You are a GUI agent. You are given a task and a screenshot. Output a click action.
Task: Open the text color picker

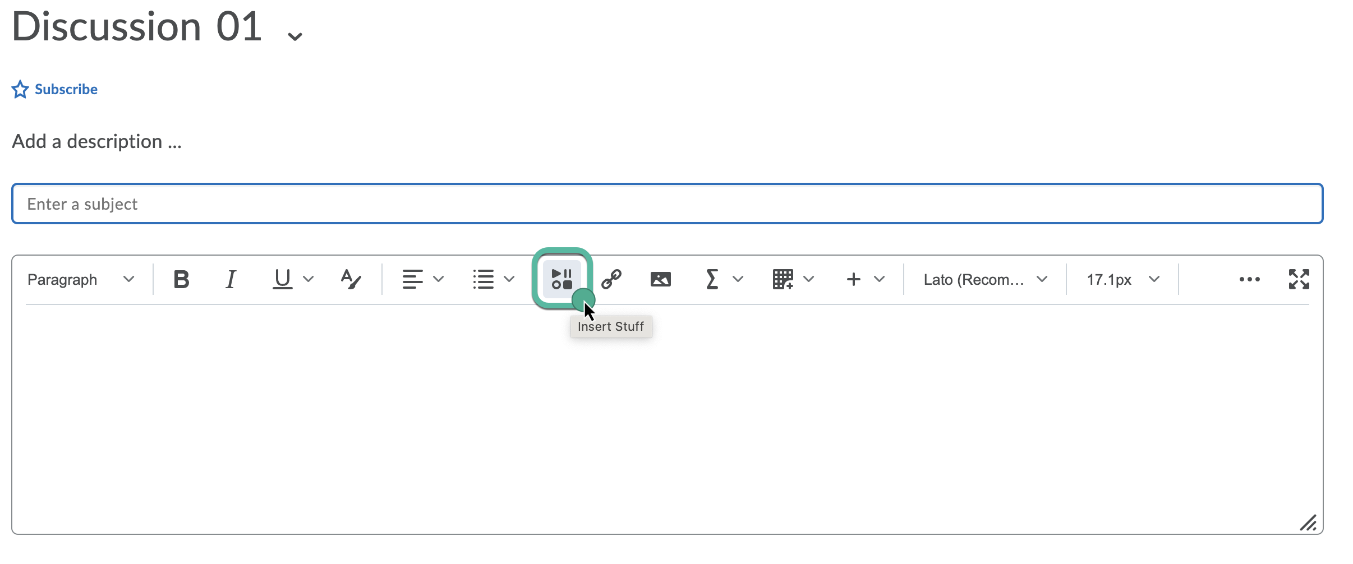click(351, 279)
